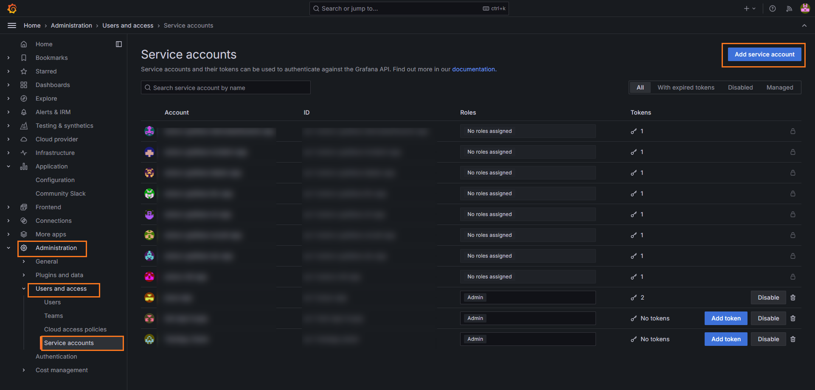Click the Infrastructure pulse icon

(24, 153)
